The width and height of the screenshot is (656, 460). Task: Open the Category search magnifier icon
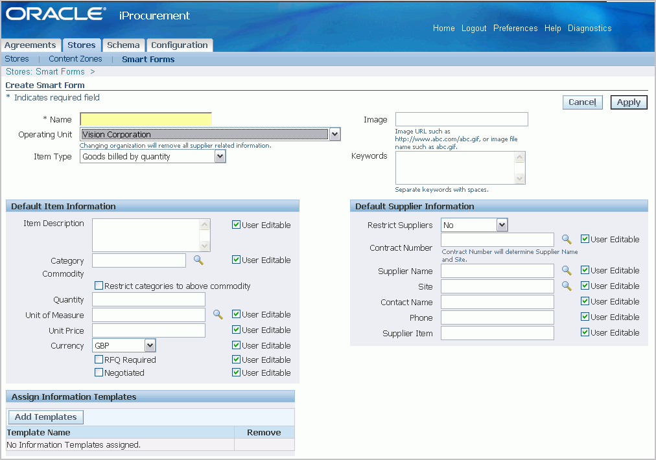tap(199, 260)
